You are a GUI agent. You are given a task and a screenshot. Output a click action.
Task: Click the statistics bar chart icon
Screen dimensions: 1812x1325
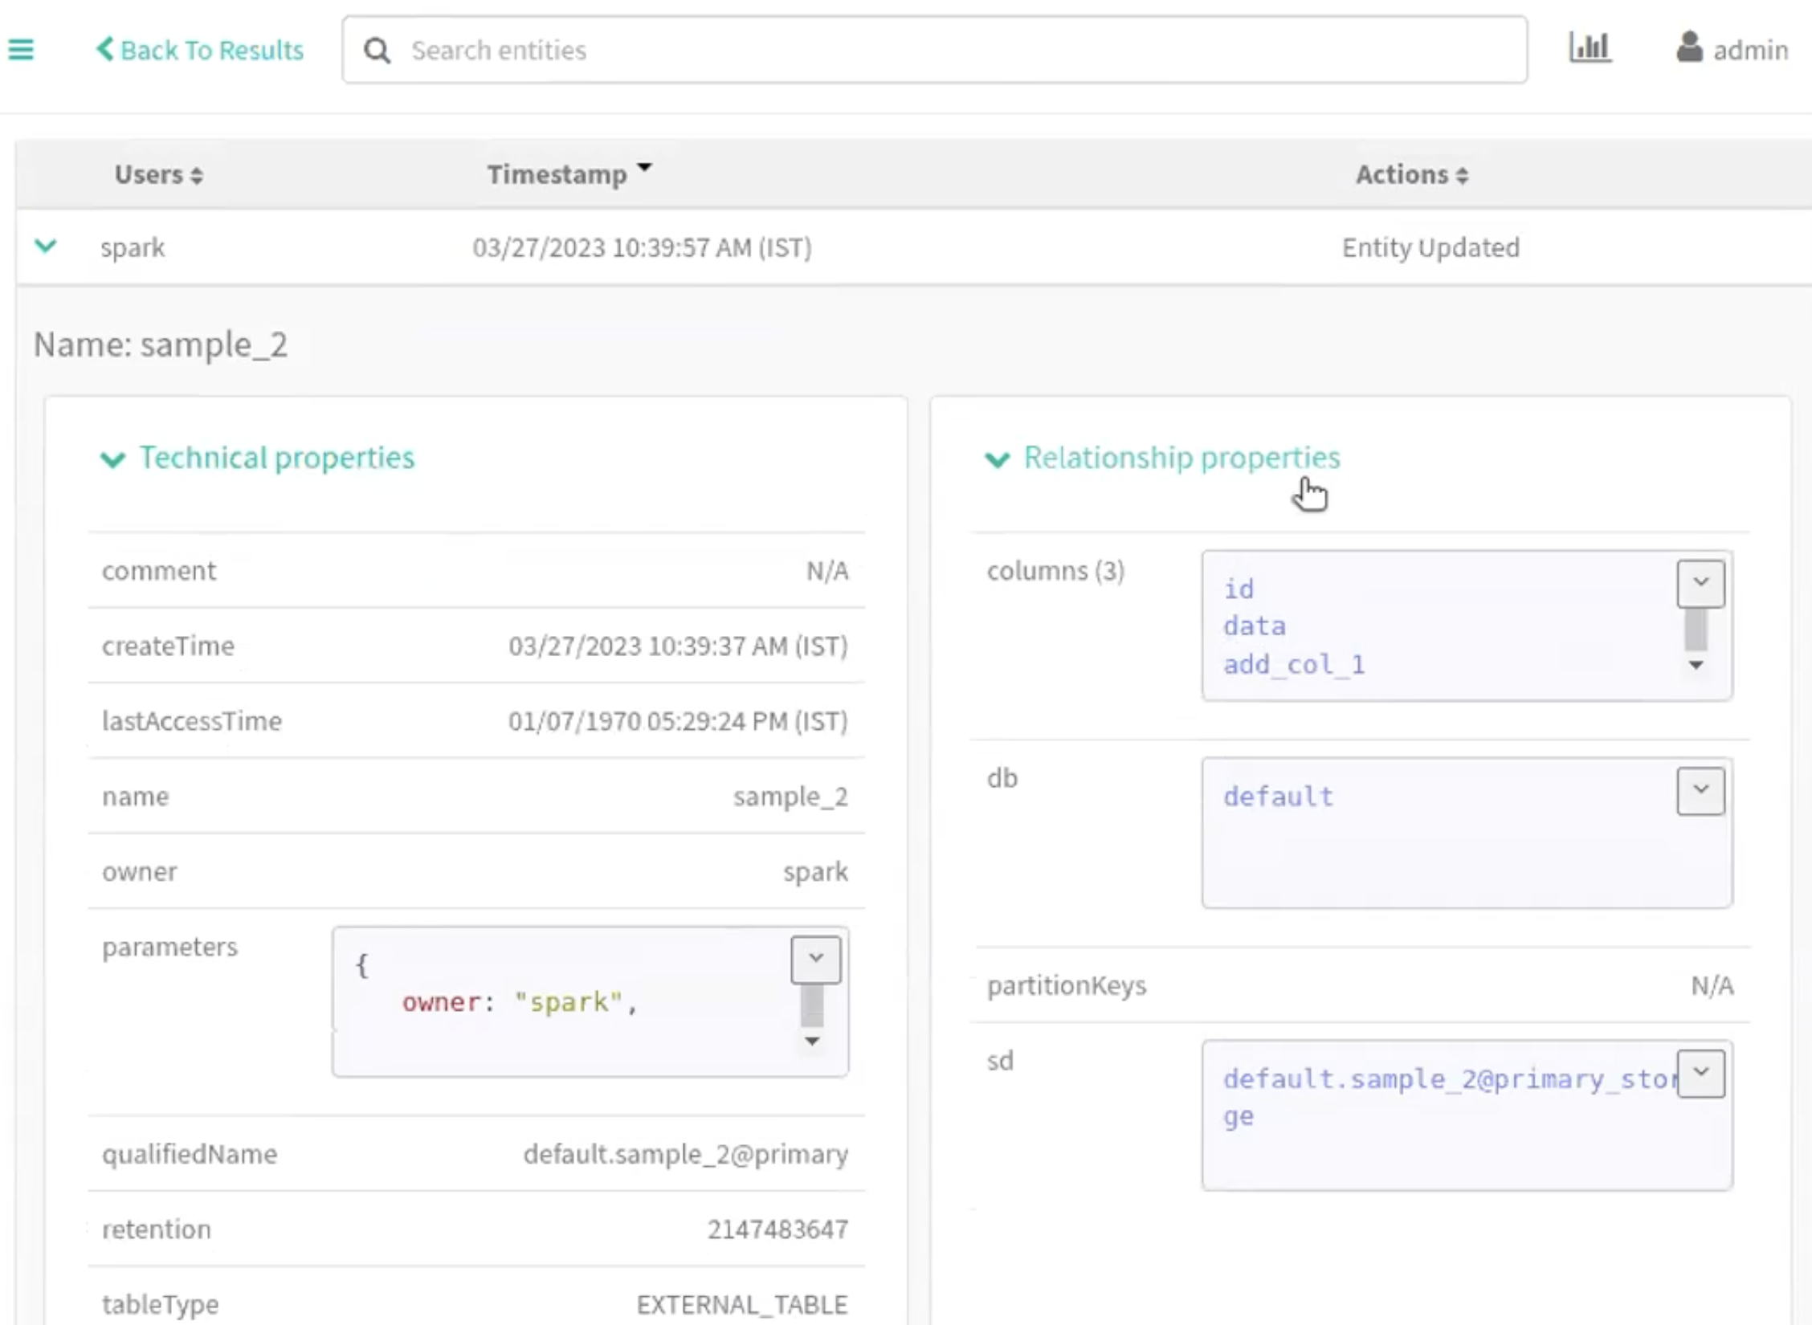click(x=1590, y=48)
